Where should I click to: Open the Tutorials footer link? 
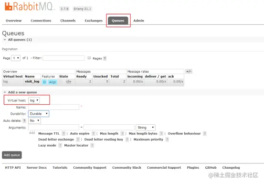tap(60, 168)
